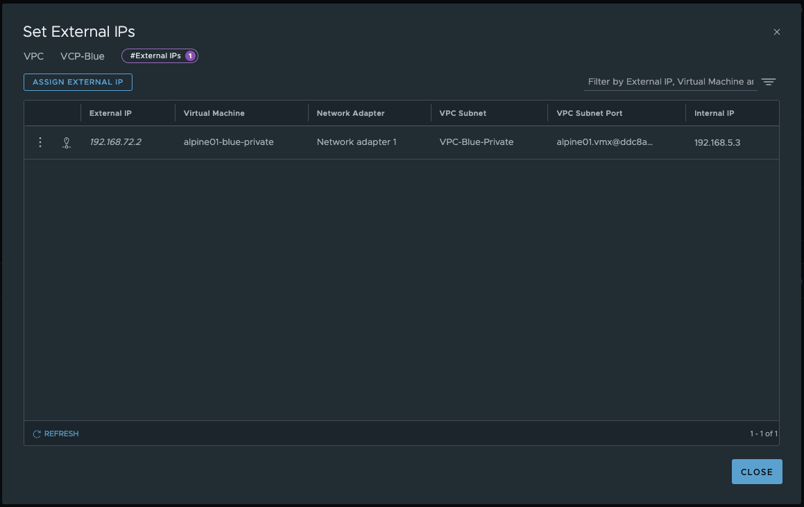
Task: Open the row actions three-dot menu
Action: pyautogui.click(x=40, y=142)
